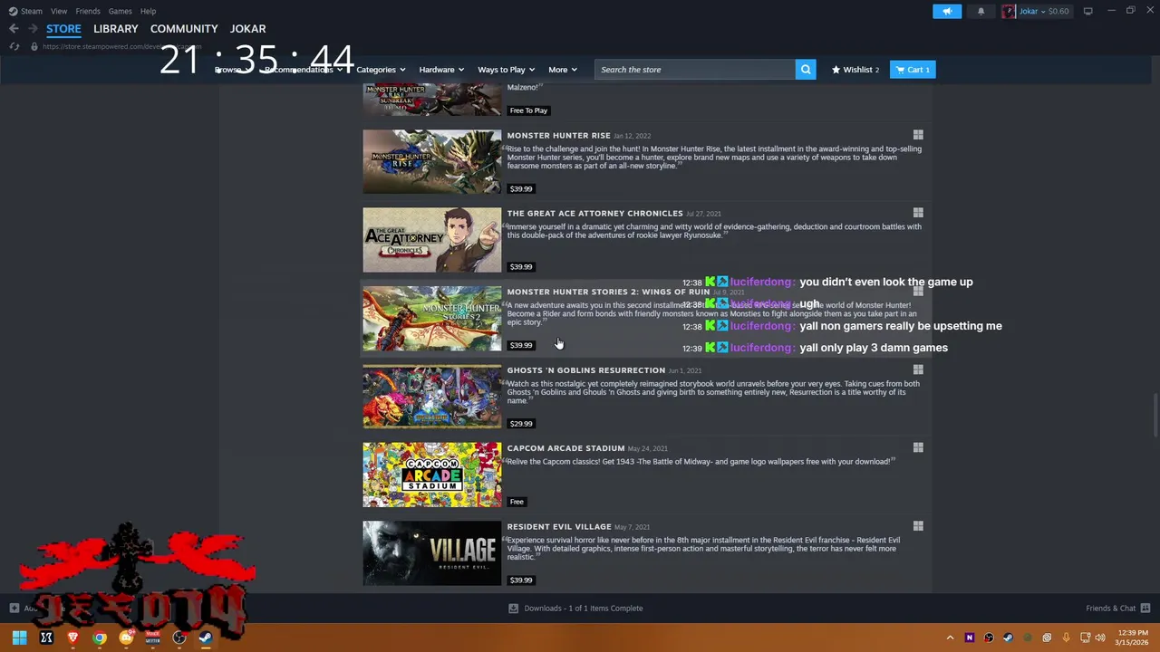
Task: Open Monster Hunter Stories 2 thumbnail
Action: pos(431,318)
